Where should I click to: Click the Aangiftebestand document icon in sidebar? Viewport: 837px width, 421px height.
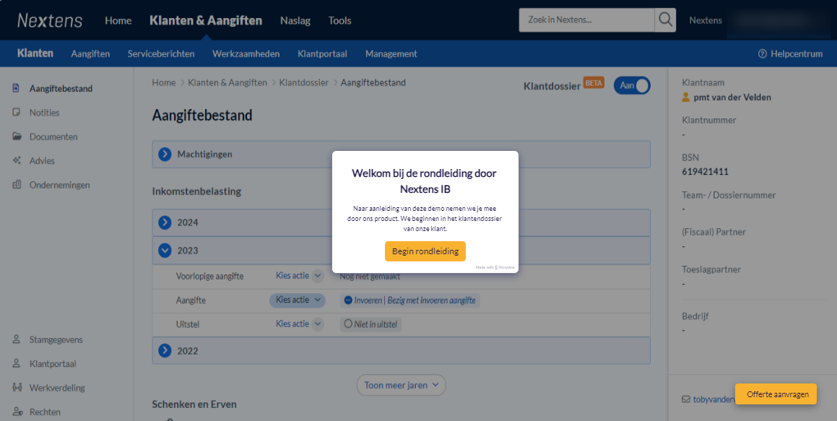[17, 88]
